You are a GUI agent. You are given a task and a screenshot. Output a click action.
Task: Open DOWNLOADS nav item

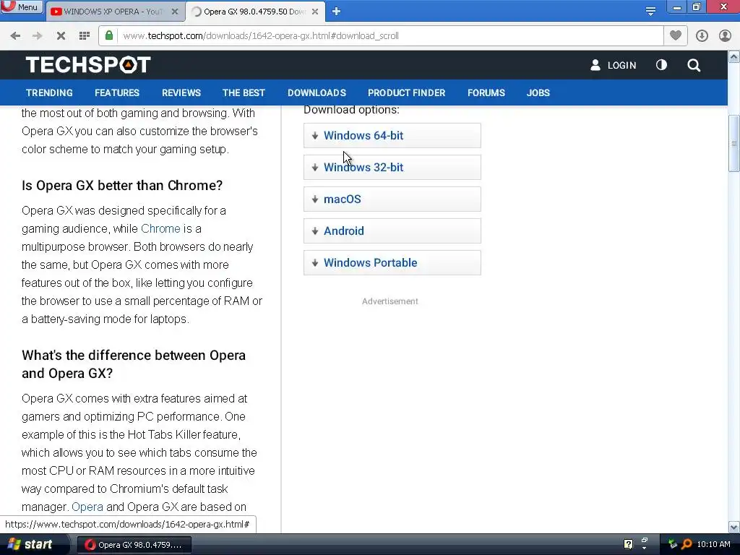pyautogui.click(x=317, y=92)
